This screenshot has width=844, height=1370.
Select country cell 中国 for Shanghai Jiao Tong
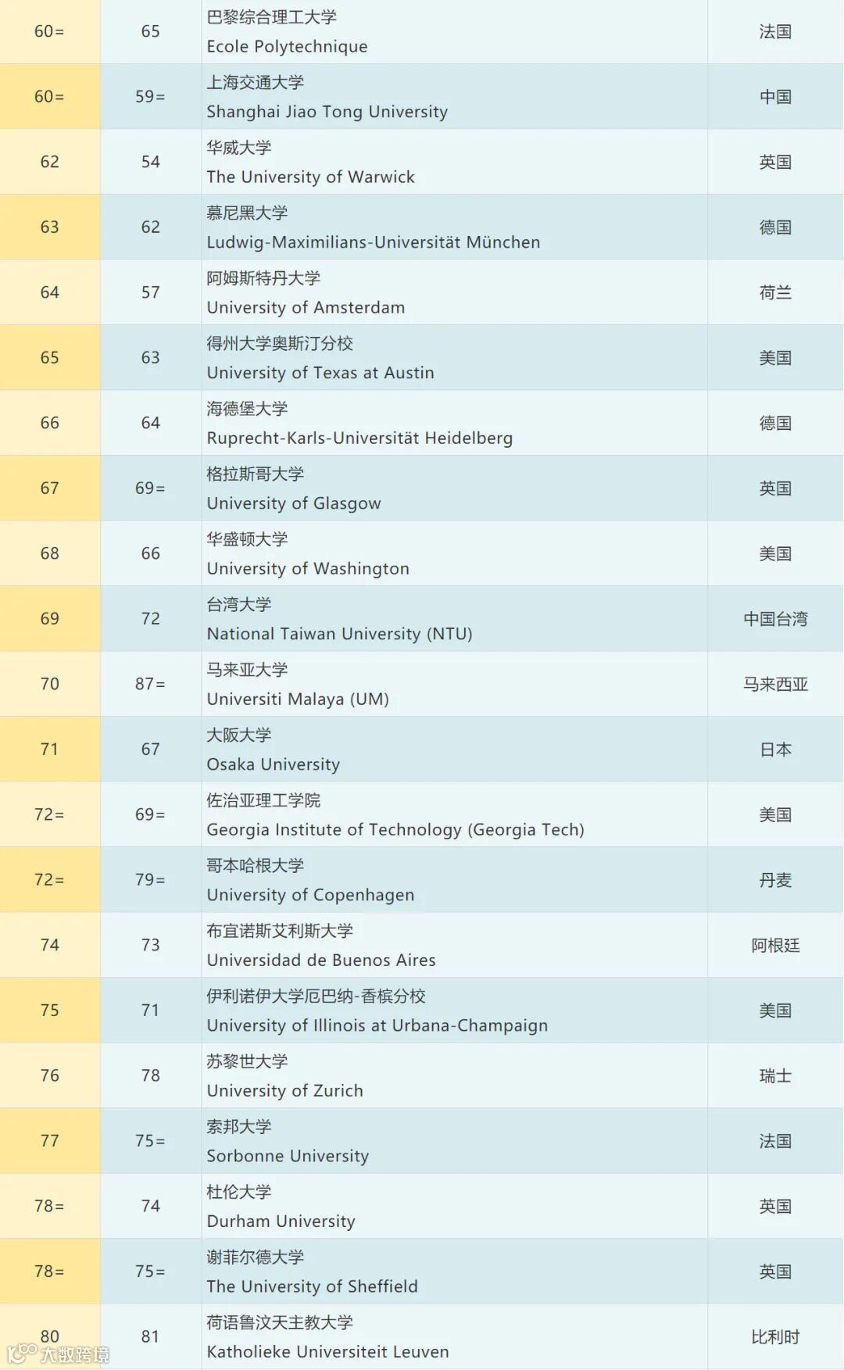tap(775, 97)
